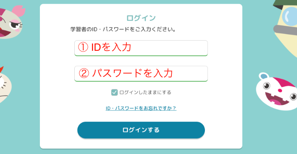Click the ログイン heading title

(x=141, y=18)
